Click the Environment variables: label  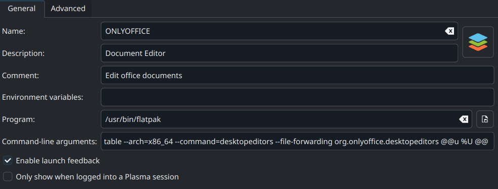click(x=42, y=97)
